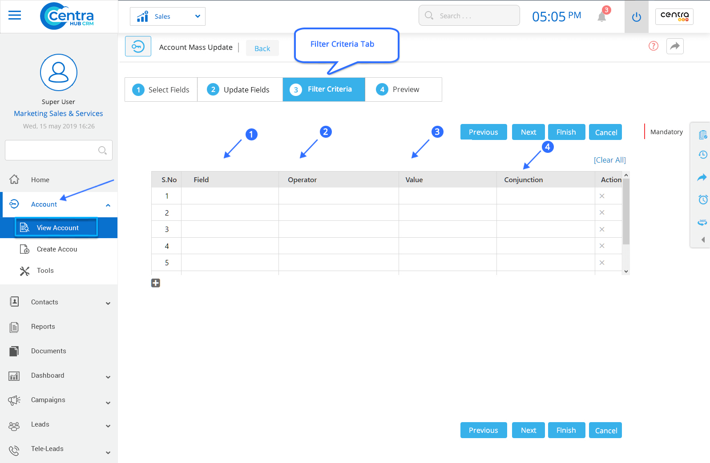The width and height of the screenshot is (710, 463).
Task: Click the Contacts sidebar icon
Action: 14,302
